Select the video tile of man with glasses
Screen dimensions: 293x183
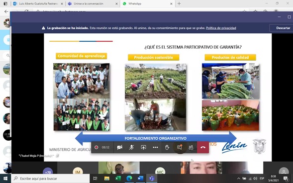pyautogui.click(x=119, y=168)
